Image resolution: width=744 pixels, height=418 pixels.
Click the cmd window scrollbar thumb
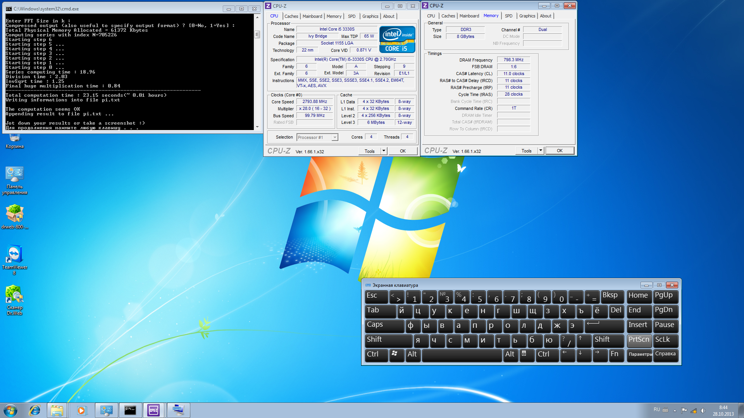[257, 34]
